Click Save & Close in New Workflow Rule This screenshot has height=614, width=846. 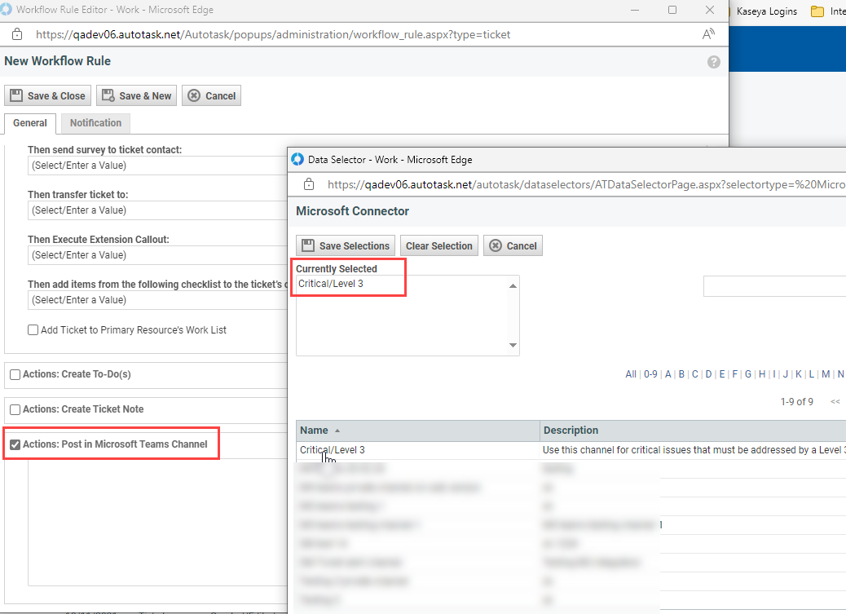click(47, 95)
